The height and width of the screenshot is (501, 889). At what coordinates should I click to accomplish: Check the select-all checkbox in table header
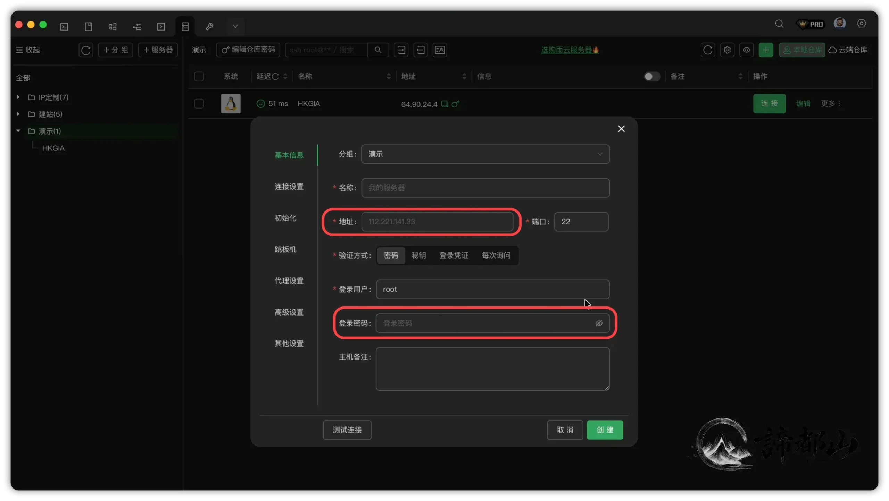[199, 76]
